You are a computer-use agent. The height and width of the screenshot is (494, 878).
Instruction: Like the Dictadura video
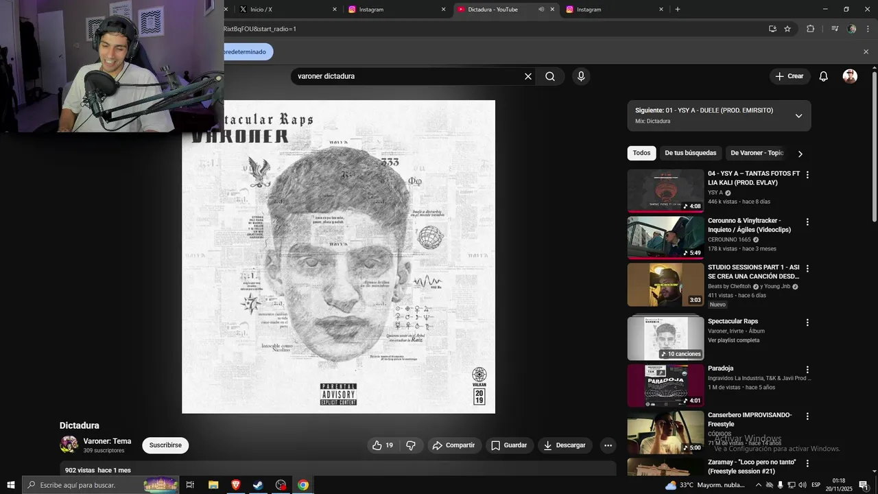click(x=382, y=445)
